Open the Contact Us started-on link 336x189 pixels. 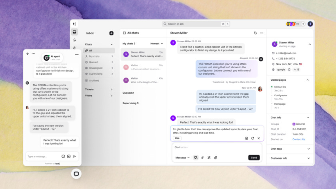click(x=299, y=139)
